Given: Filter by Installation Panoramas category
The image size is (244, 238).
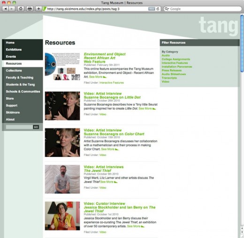Looking at the screenshot, I should [177, 67].
